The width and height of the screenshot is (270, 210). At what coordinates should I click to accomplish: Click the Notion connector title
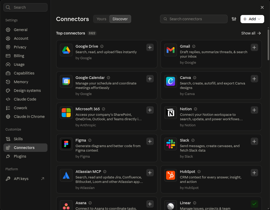pos(186,109)
